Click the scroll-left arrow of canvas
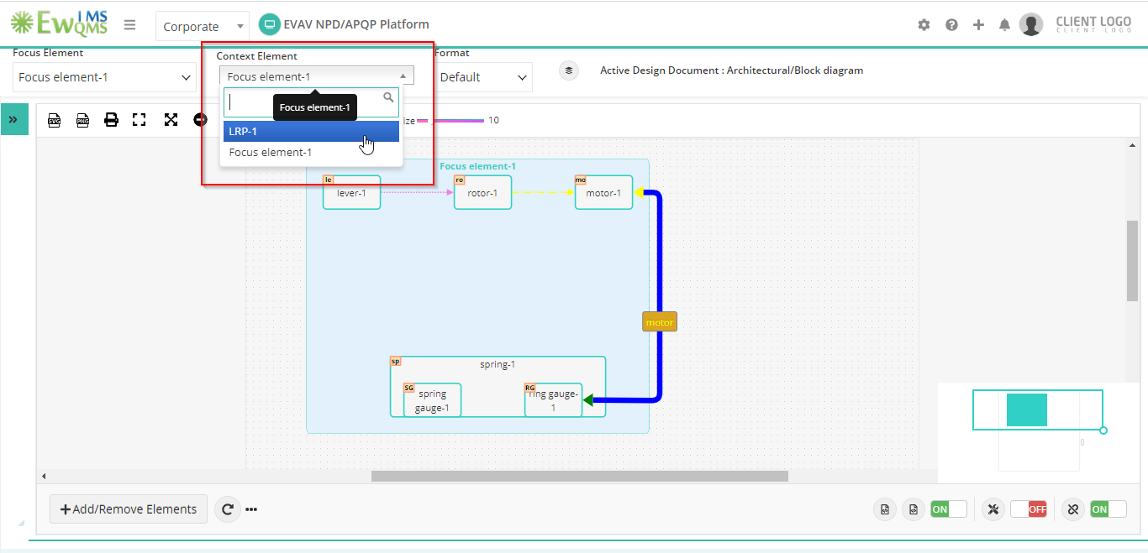Image resolution: width=1148 pixels, height=553 pixels. click(x=44, y=476)
